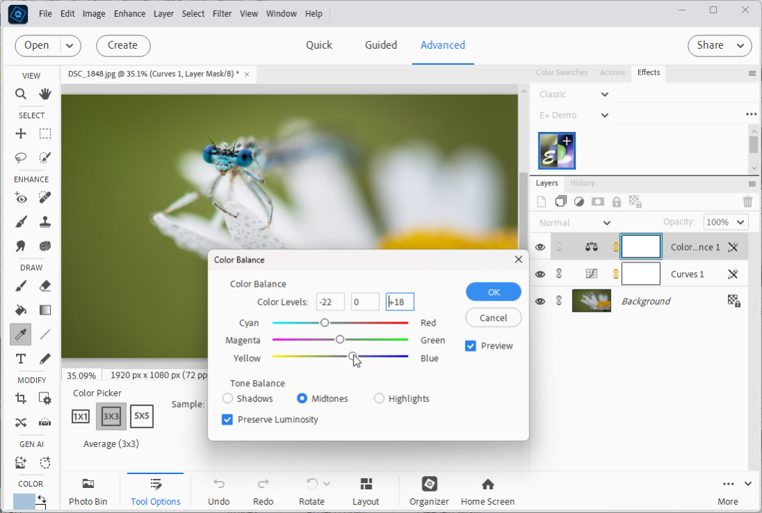Select the Midtones tone balance
This screenshot has height=513, width=762.
[x=302, y=398]
